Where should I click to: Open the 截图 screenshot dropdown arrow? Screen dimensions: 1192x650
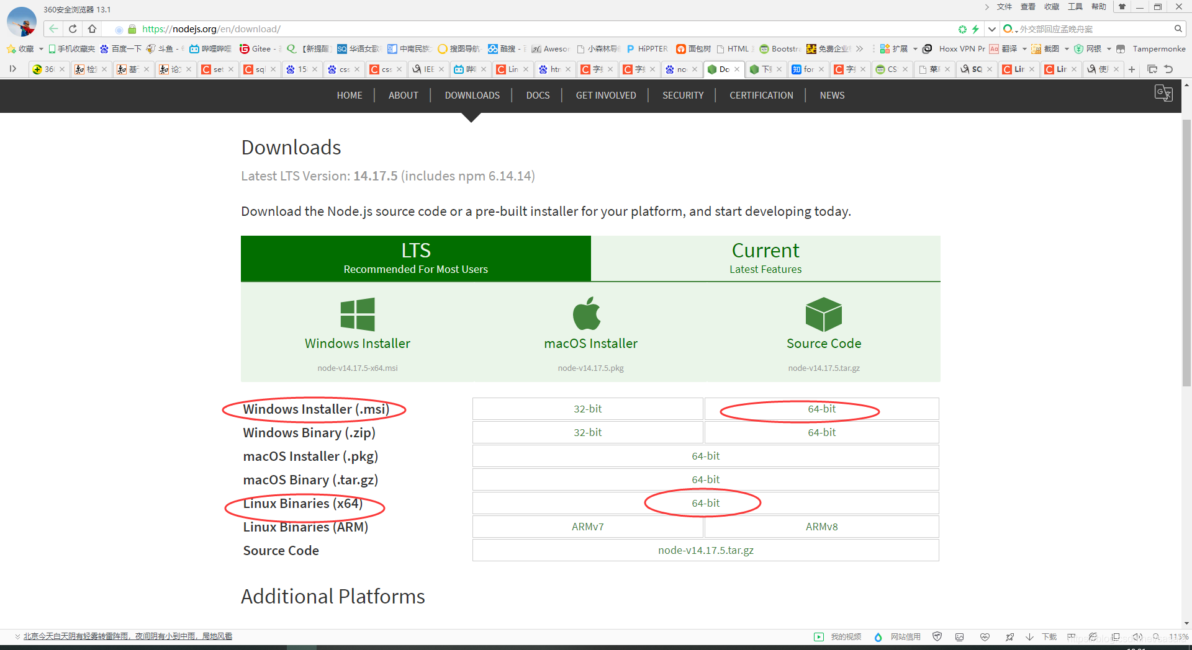click(x=1067, y=49)
